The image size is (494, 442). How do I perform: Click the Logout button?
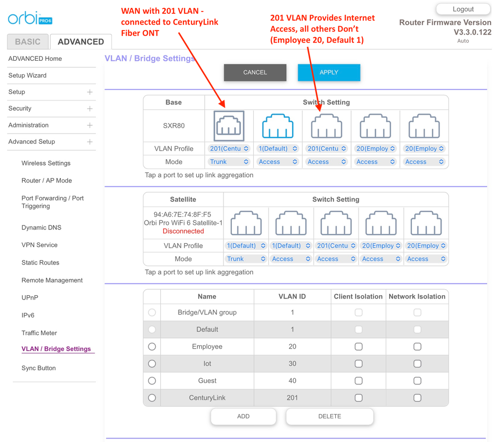tap(463, 9)
